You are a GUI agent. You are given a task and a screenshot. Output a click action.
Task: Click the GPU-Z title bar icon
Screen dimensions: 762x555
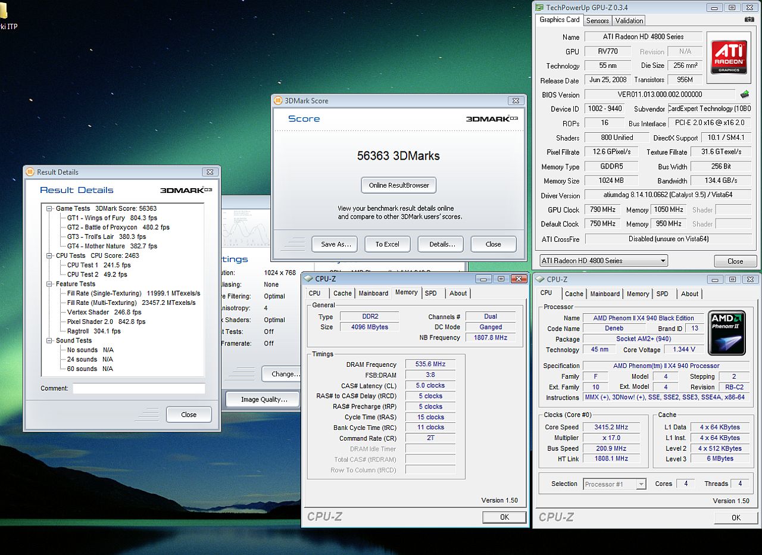pos(540,7)
